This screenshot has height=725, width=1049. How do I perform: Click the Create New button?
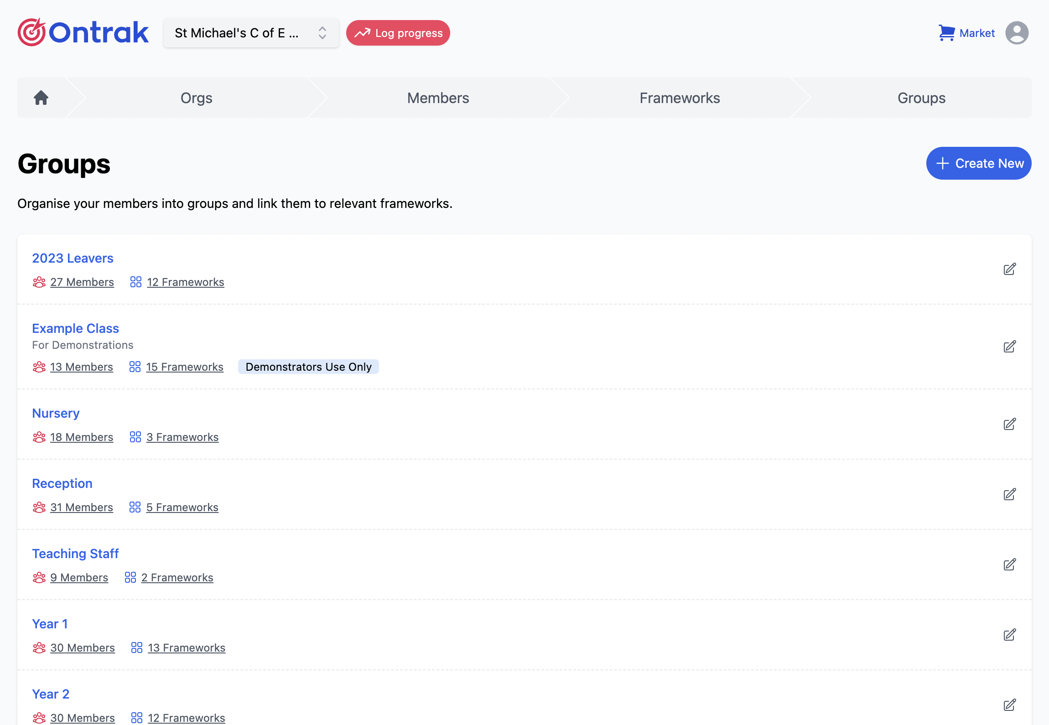pyautogui.click(x=978, y=163)
